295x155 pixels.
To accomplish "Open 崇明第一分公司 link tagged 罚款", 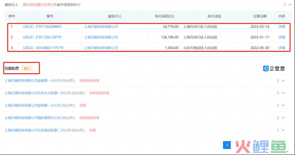I will (33, 106).
